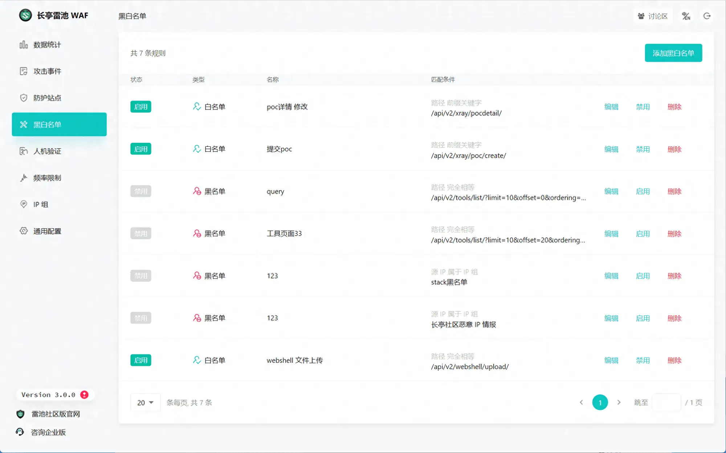
Task: Enable the 工具页面33 blacklist rule
Action: pos(643,234)
